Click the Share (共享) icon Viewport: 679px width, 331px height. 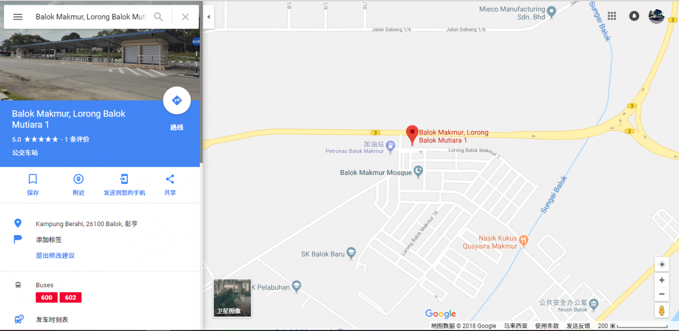tap(170, 179)
